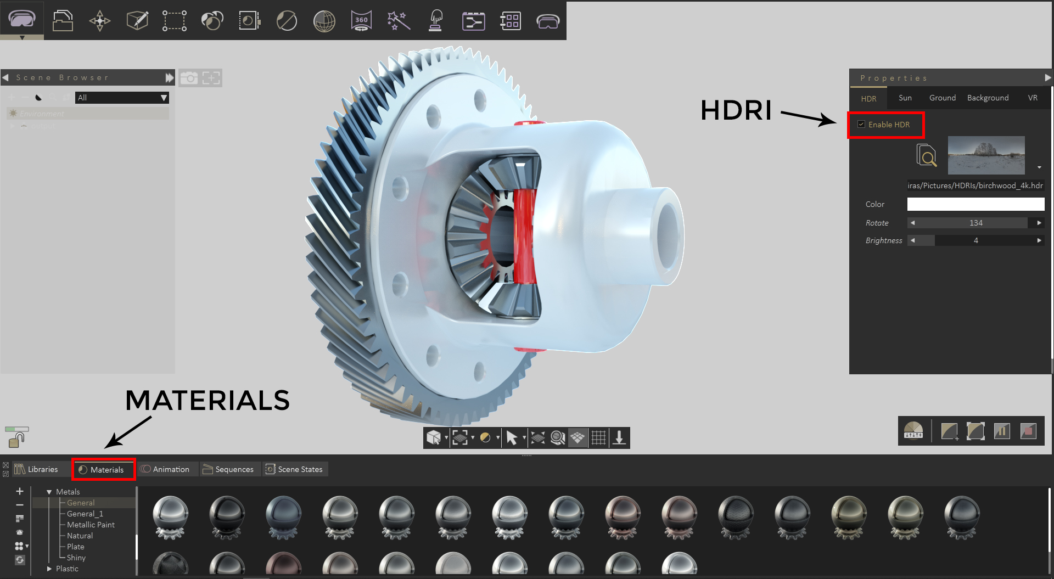Open the KeyShotXR 360 tool

click(x=361, y=21)
